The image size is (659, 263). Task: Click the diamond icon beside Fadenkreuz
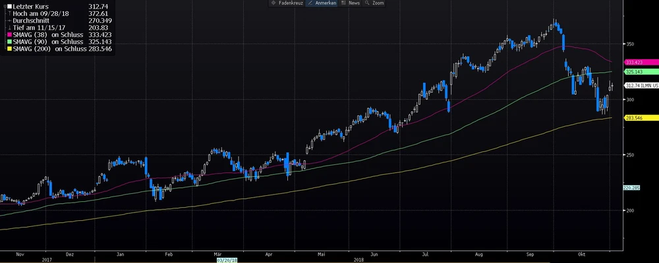click(x=273, y=3)
